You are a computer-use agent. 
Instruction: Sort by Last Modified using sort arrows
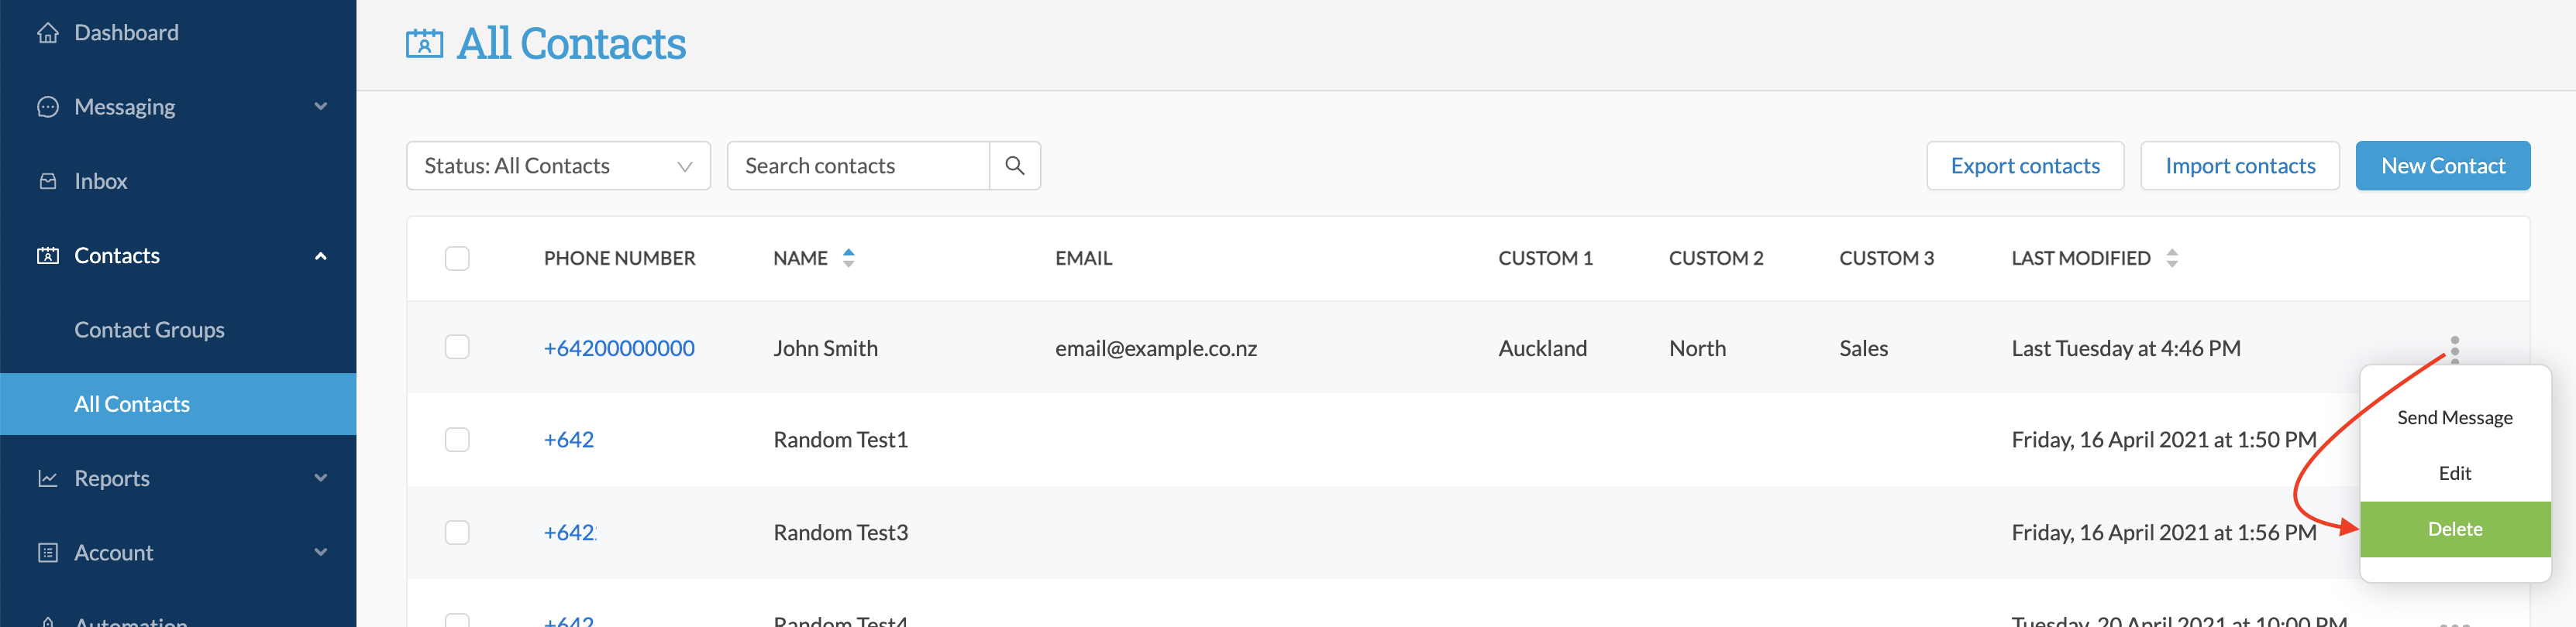pyautogui.click(x=2171, y=258)
